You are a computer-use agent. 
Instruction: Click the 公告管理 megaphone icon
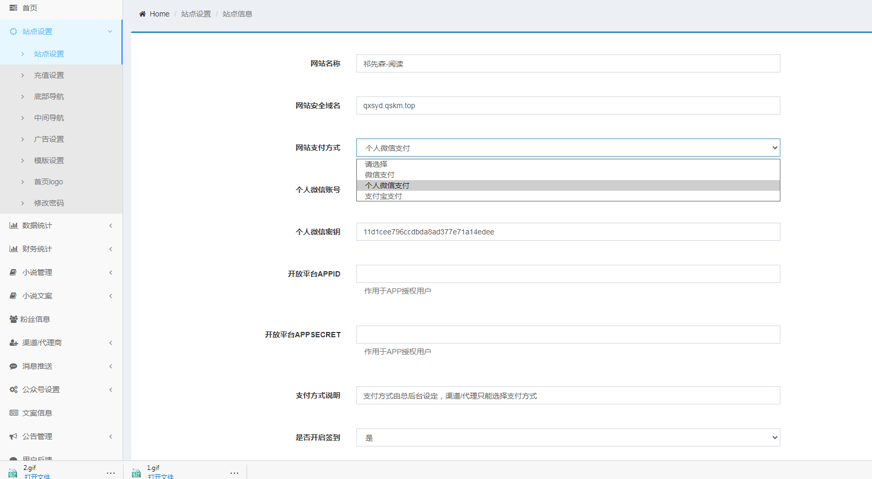point(13,436)
